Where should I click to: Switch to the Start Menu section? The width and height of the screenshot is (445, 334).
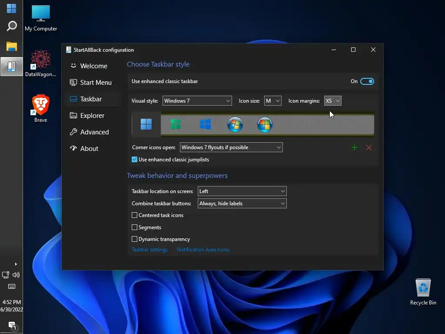(93, 82)
